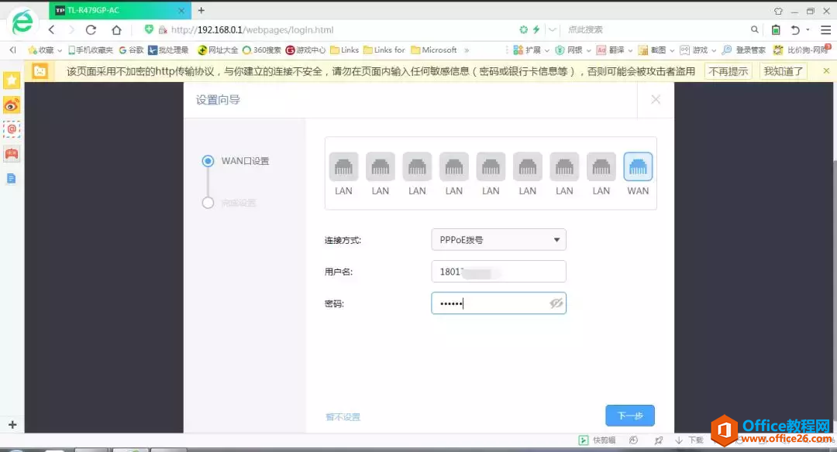Open the 网址大全 bookmark
837x452 pixels.
tap(218, 50)
